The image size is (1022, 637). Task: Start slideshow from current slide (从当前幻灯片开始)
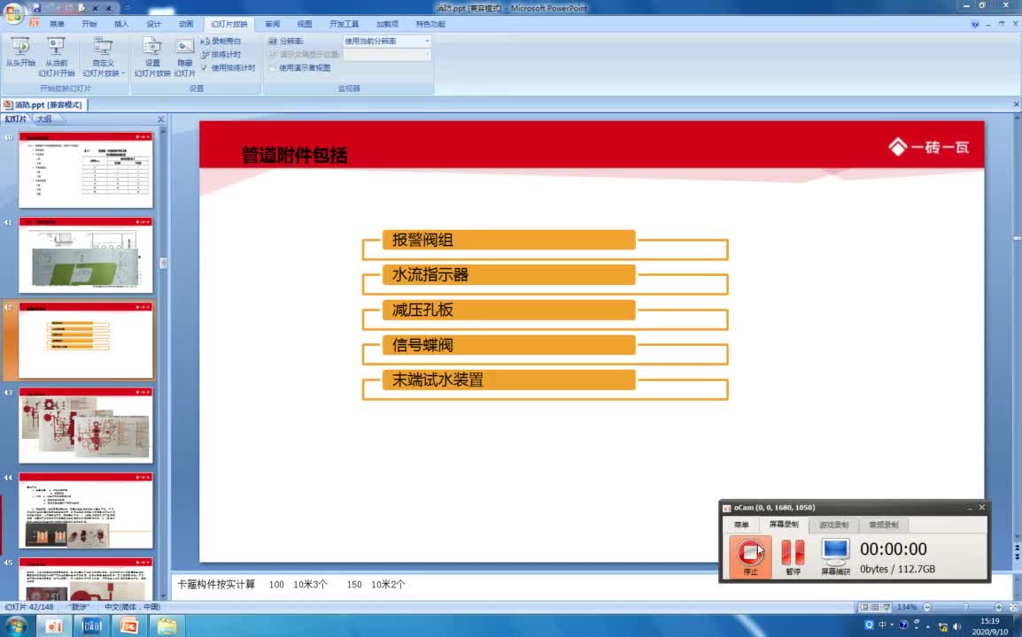(57, 58)
